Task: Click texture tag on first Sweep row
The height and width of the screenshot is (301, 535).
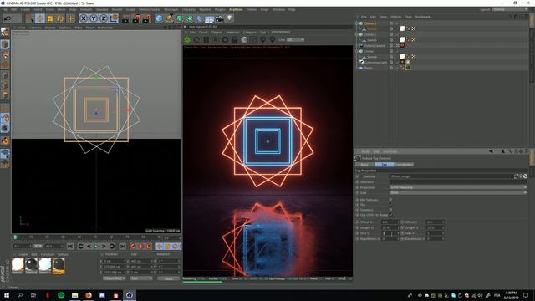Action: pyautogui.click(x=402, y=28)
